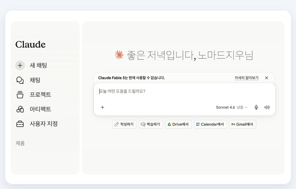This screenshot has width=296, height=189.
Task: Click the plus icon beside 새 채팅
Action: click(x=20, y=65)
